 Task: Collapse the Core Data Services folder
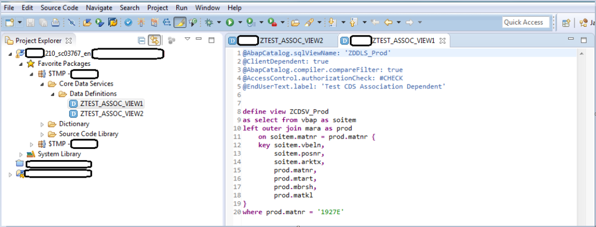point(42,84)
